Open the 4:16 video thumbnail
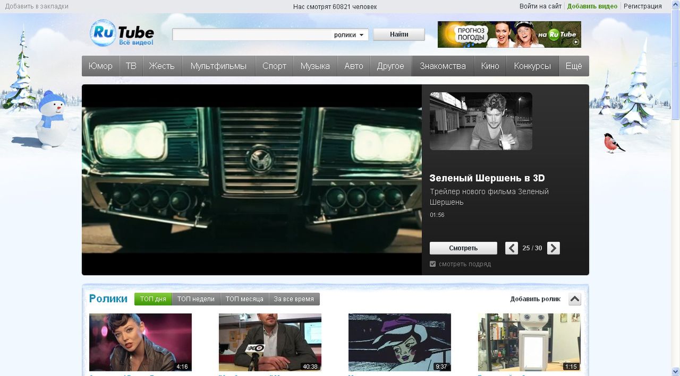The width and height of the screenshot is (680, 376). [x=140, y=342]
